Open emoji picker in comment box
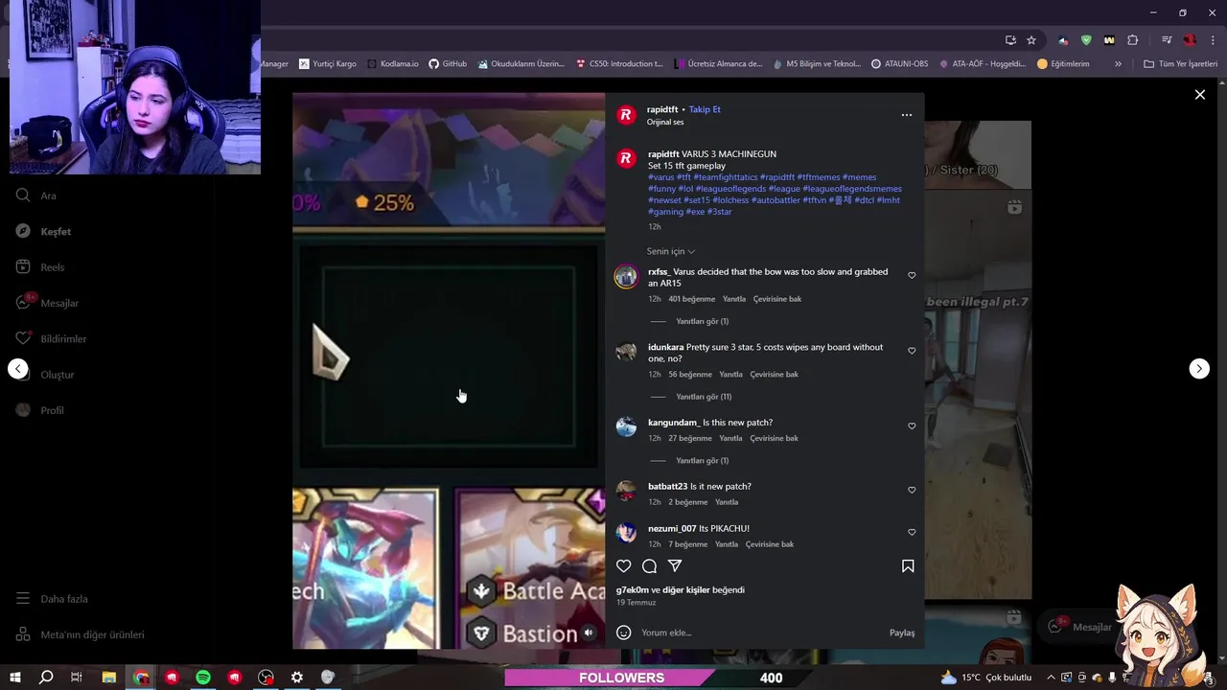Screen dimensions: 1227x690 coord(624,632)
